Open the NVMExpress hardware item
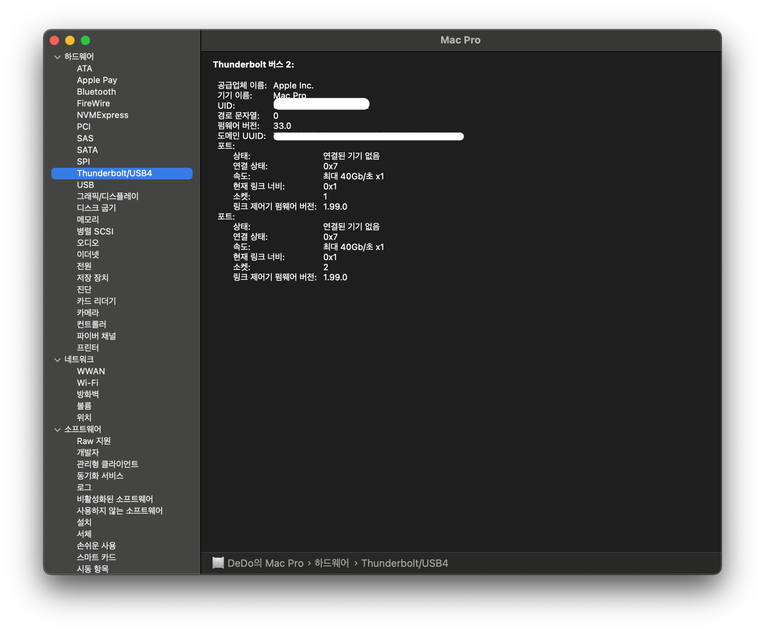 point(103,115)
